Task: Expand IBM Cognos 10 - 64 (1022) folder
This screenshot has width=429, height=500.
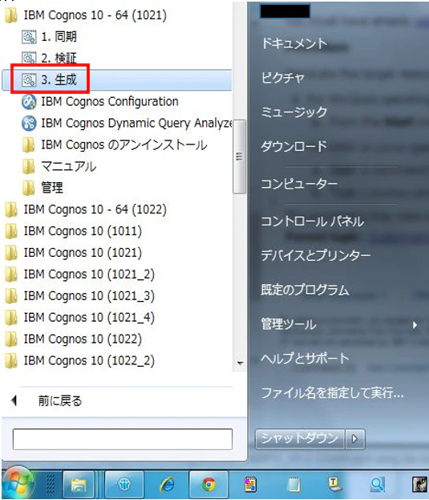Action: pyautogui.click(x=86, y=209)
